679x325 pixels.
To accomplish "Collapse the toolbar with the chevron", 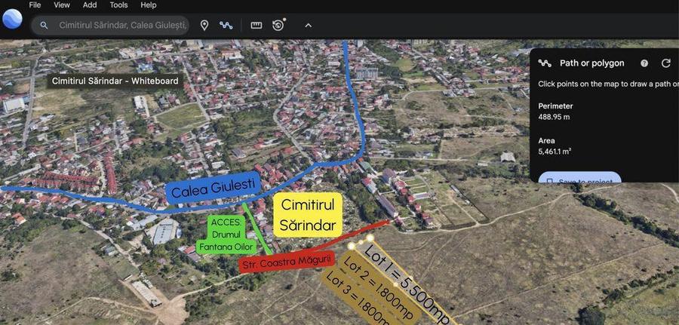I will click(x=308, y=26).
